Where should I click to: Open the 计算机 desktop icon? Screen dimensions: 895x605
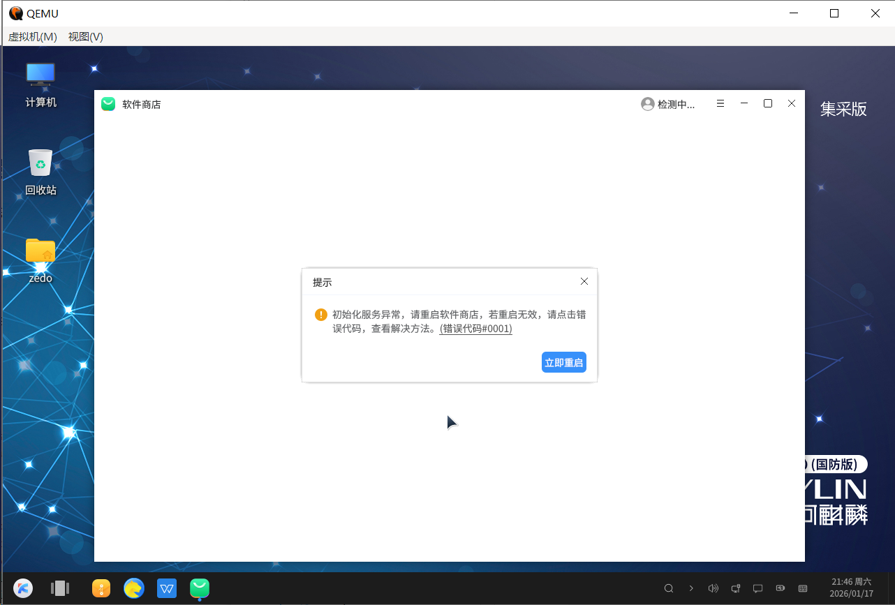click(x=40, y=77)
